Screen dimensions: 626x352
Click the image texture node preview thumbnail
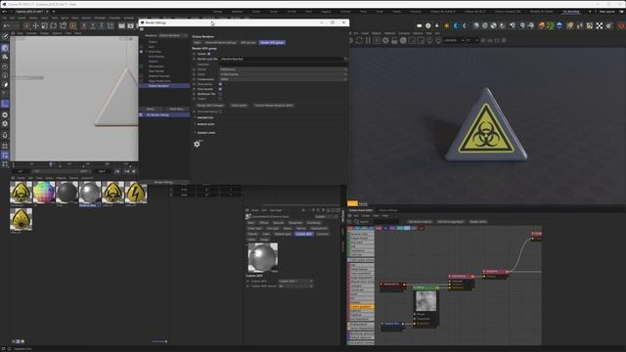[x=425, y=301]
